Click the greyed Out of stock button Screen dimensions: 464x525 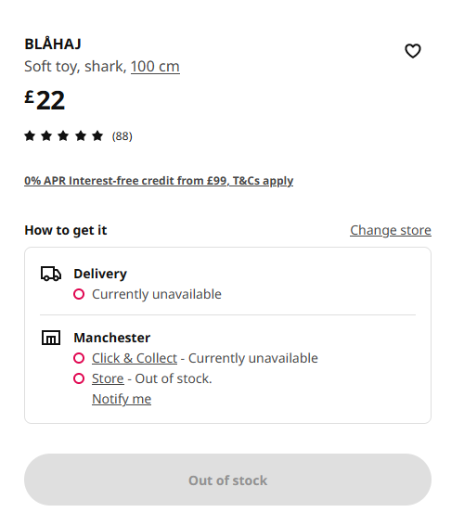pos(227,480)
